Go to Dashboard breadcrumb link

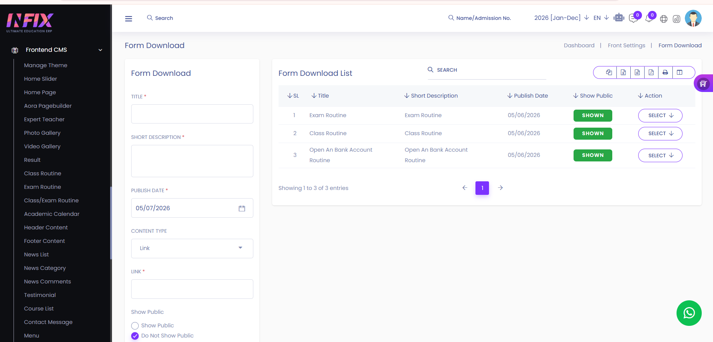[579, 45]
